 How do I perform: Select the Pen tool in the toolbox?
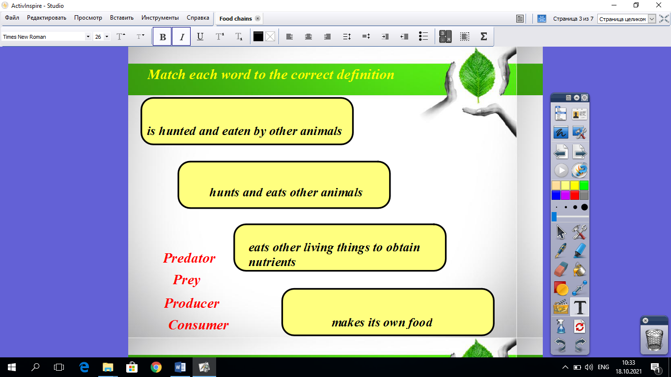561,250
